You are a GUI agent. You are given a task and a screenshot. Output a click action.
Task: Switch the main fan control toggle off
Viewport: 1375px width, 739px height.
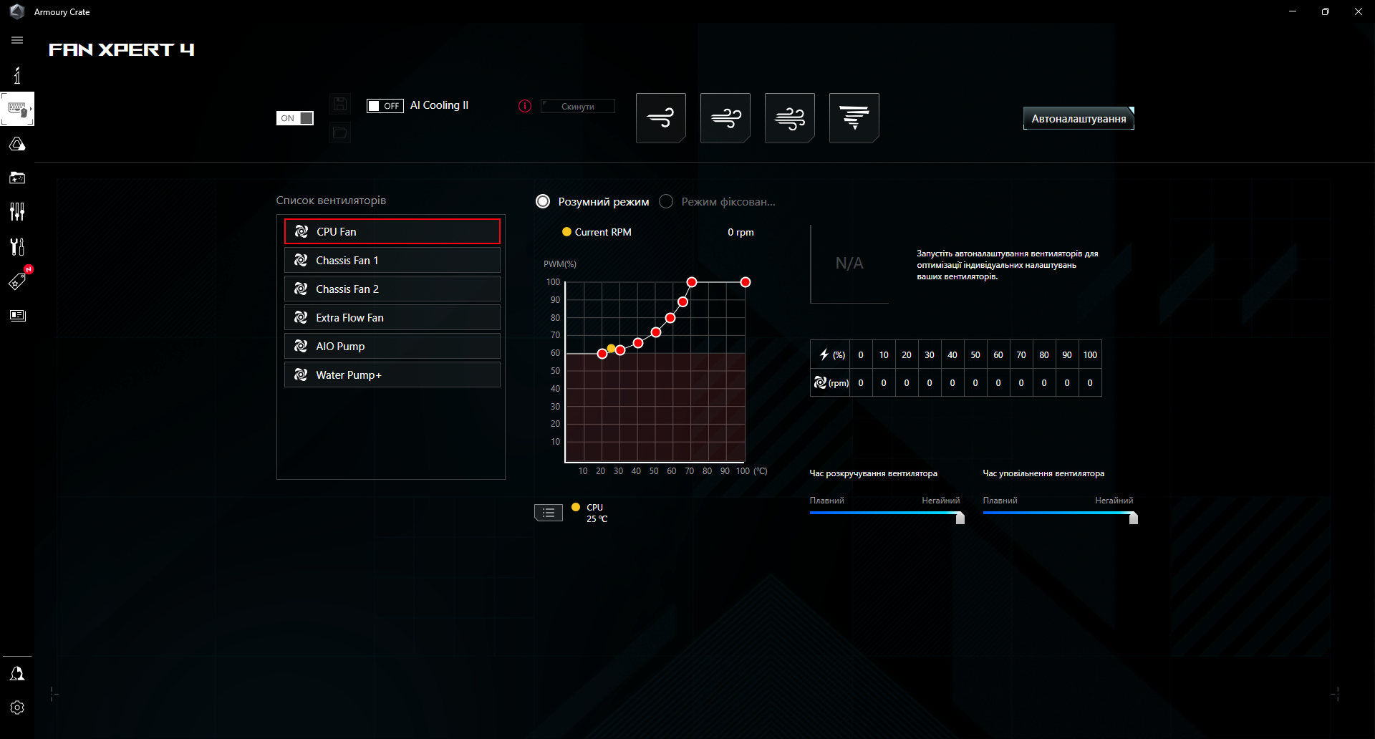pos(294,117)
